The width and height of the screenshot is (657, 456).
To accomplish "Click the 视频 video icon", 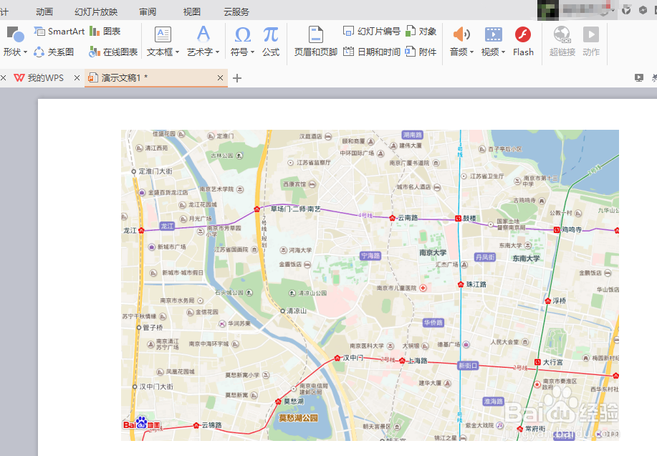I will (493, 34).
